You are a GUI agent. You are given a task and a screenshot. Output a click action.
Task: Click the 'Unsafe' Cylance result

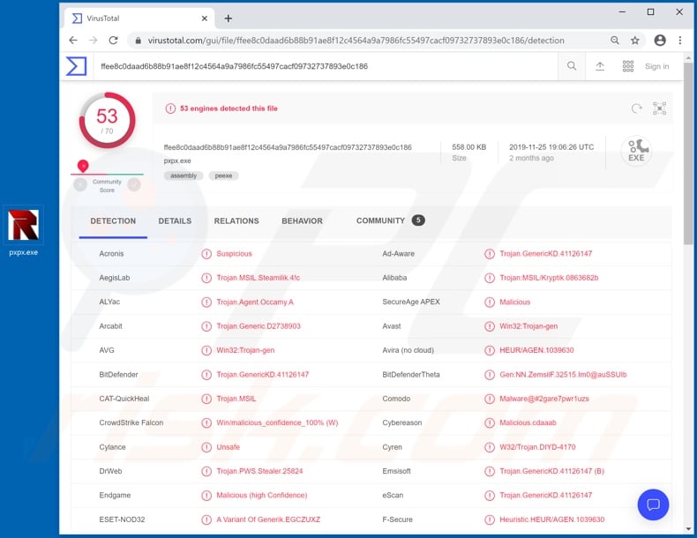228,447
